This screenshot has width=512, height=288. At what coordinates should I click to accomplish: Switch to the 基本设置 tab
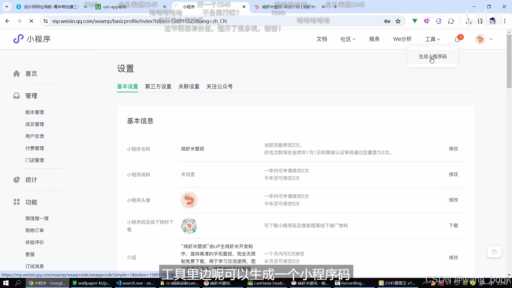[127, 86]
